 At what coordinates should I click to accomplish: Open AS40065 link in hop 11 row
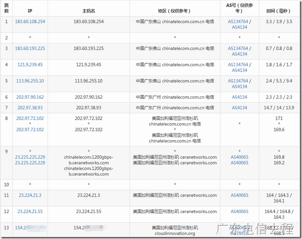point(239,195)
